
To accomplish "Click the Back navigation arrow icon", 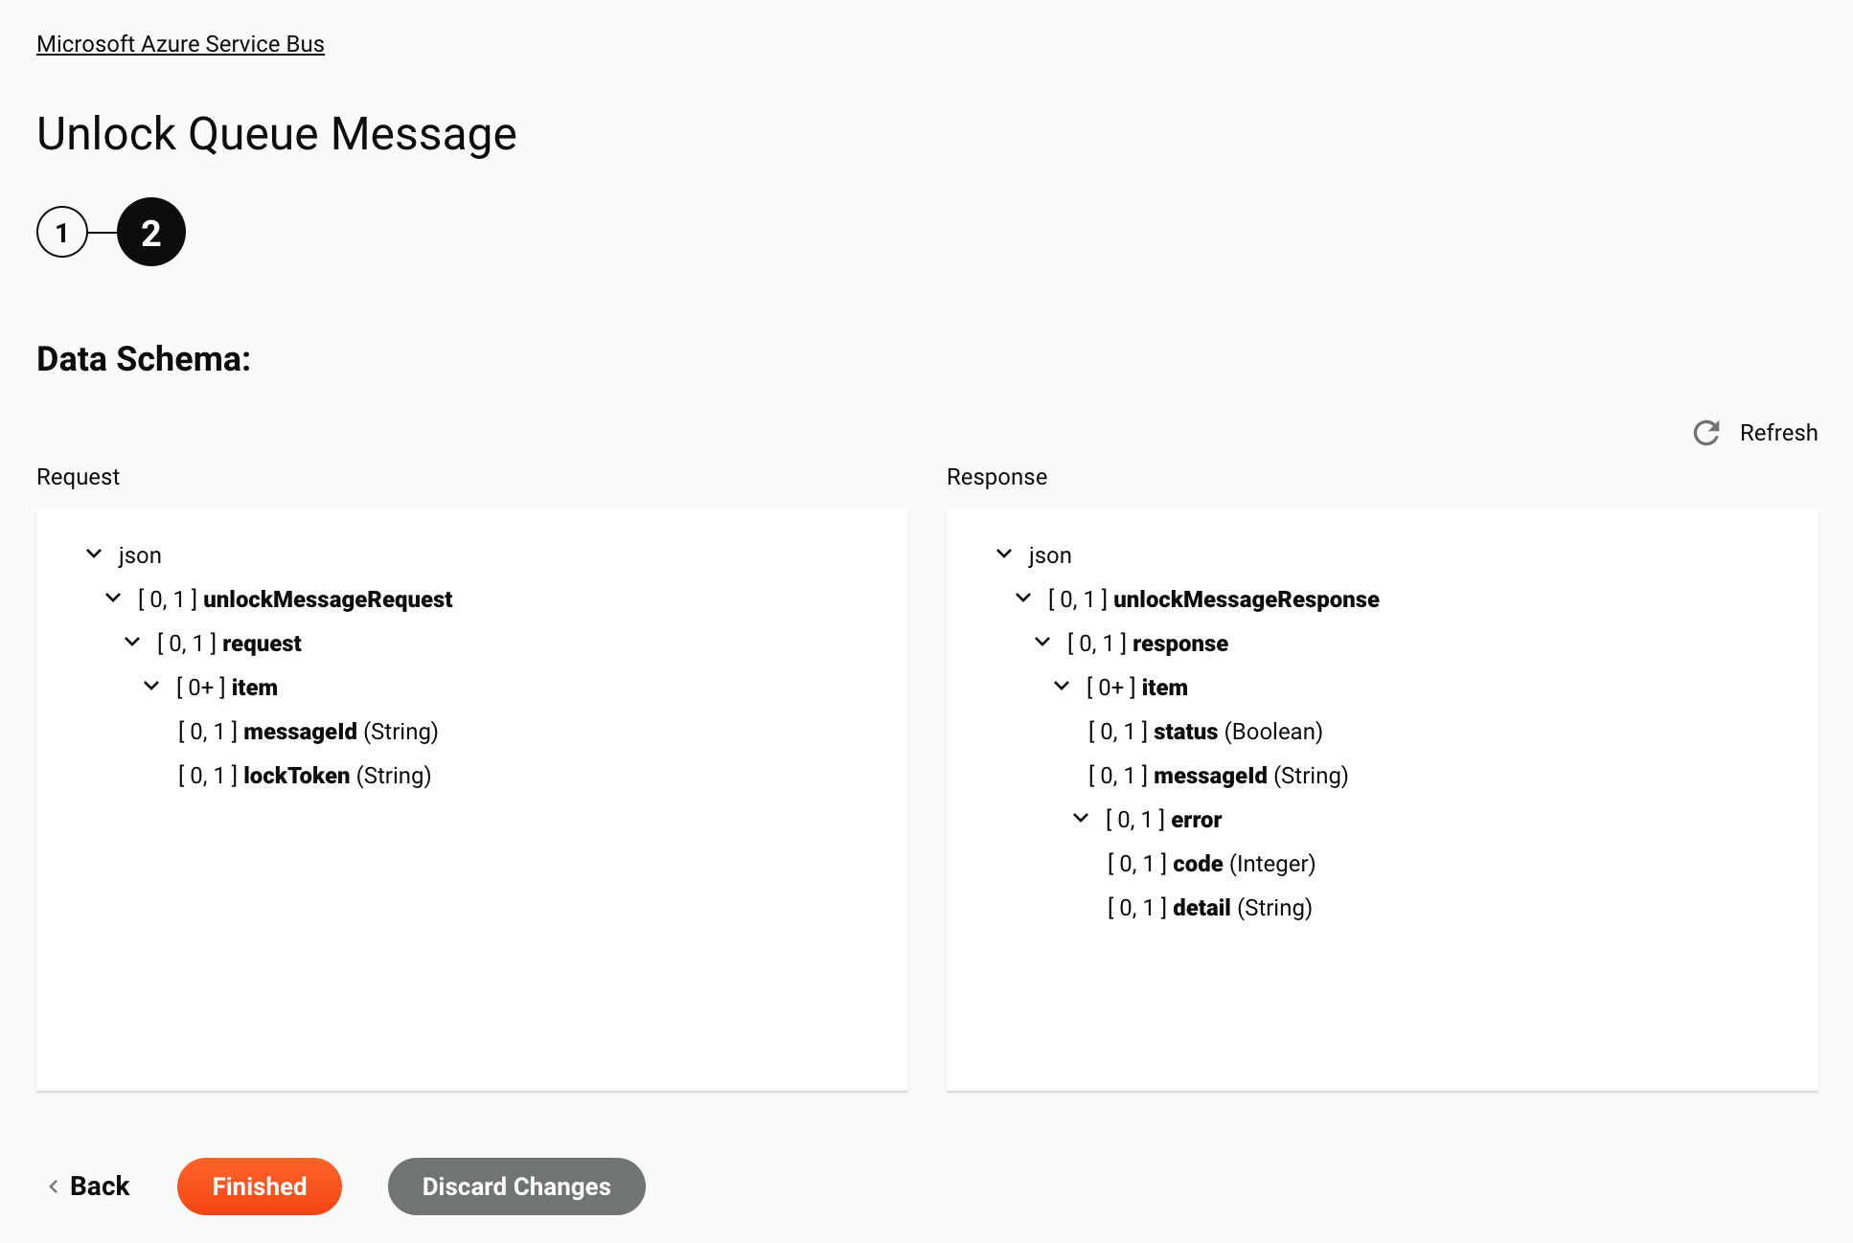I will (53, 1186).
